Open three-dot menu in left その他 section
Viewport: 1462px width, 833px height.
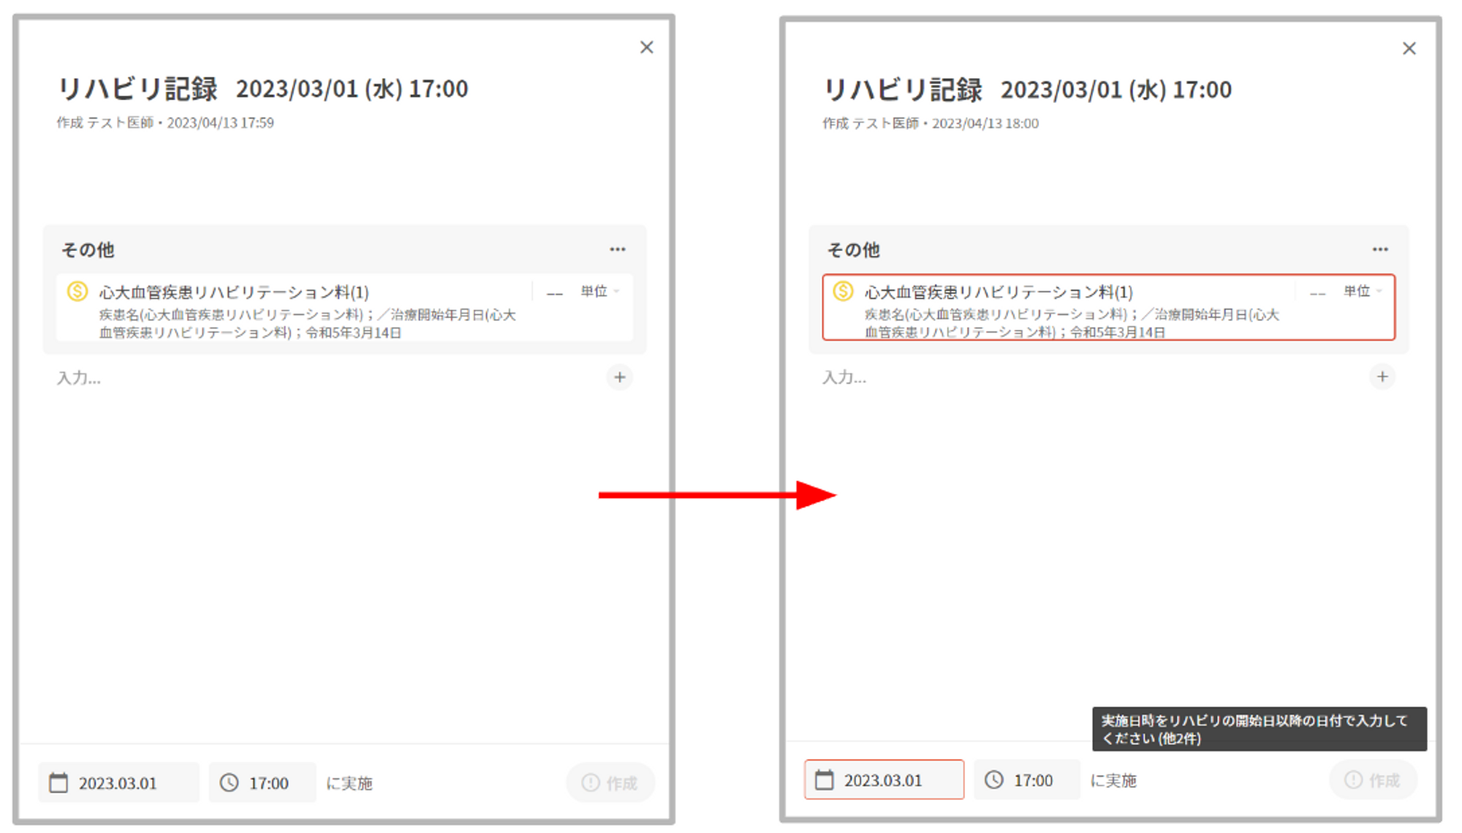point(618,249)
